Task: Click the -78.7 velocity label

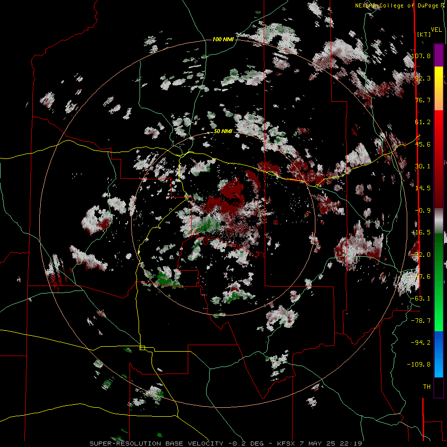Action: coord(421,321)
